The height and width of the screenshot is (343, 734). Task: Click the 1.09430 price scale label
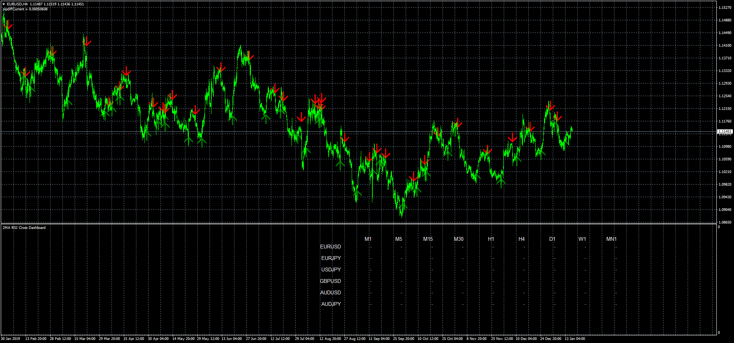click(x=725, y=197)
